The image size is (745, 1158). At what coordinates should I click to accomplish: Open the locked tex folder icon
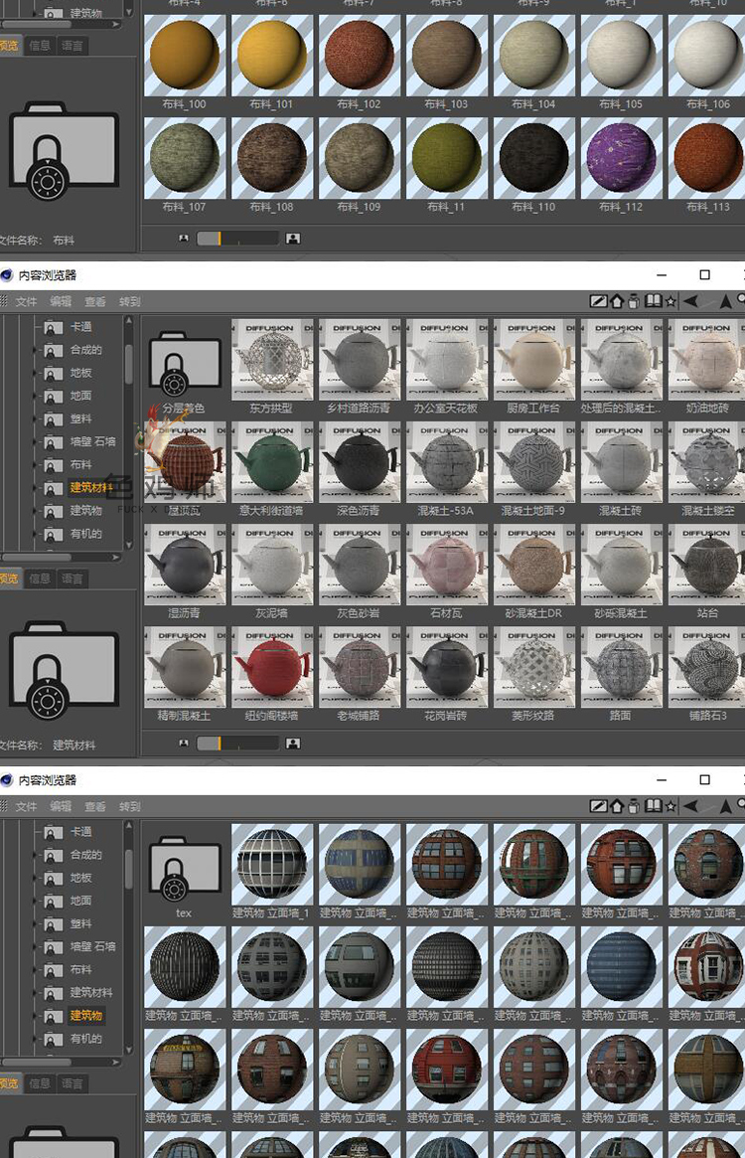(185, 869)
